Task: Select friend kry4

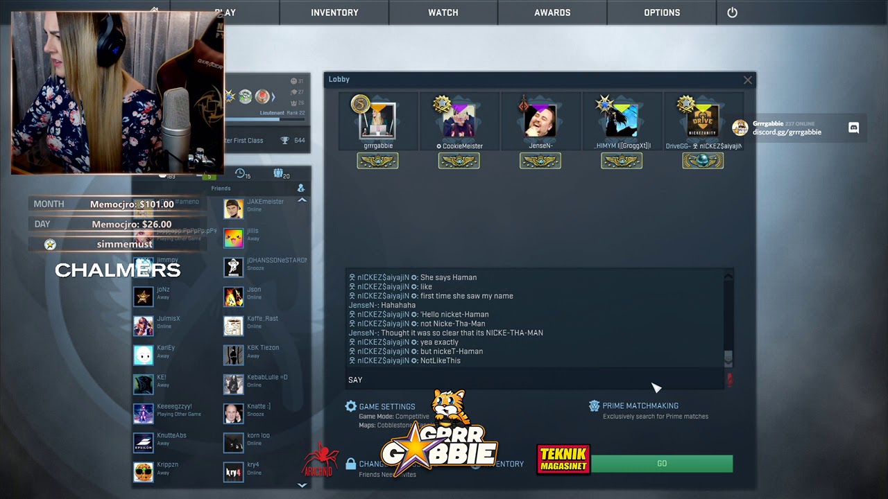Action: coord(265,471)
